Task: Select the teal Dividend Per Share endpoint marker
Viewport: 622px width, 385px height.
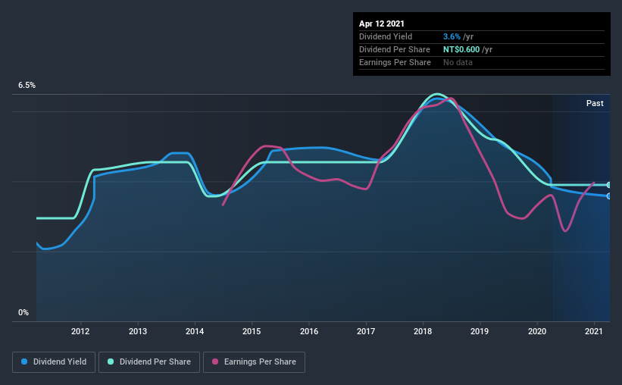Action: (608, 185)
